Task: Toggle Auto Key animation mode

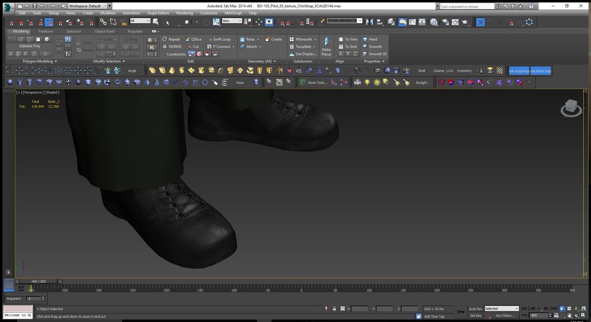Action: (475, 308)
